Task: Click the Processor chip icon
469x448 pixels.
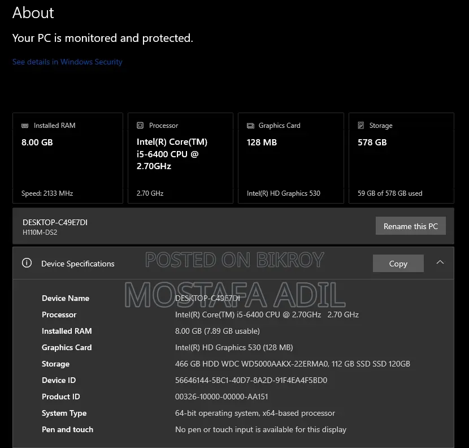Action: (140, 125)
